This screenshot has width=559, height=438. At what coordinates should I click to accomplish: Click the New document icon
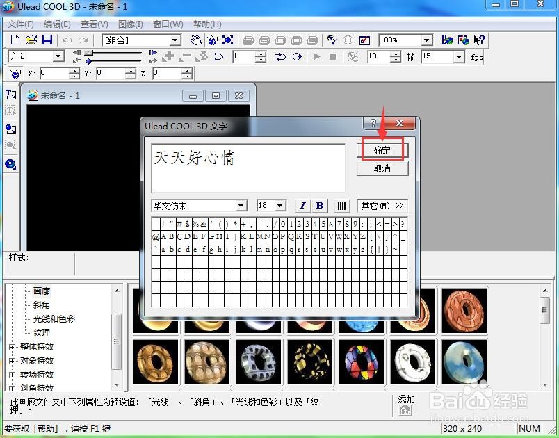point(15,40)
